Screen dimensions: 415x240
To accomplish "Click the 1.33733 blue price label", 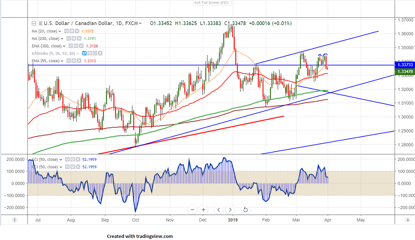I will point(405,65).
